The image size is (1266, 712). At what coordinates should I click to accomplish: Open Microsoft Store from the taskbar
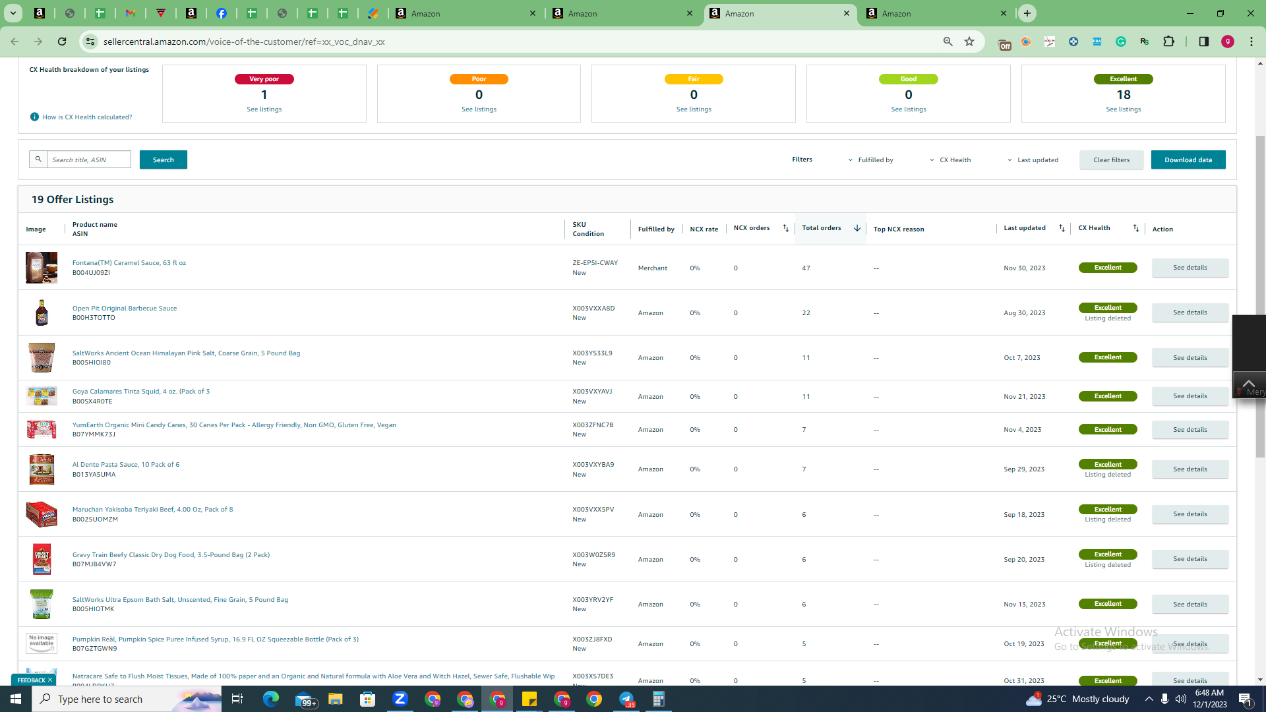tap(368, 699)
